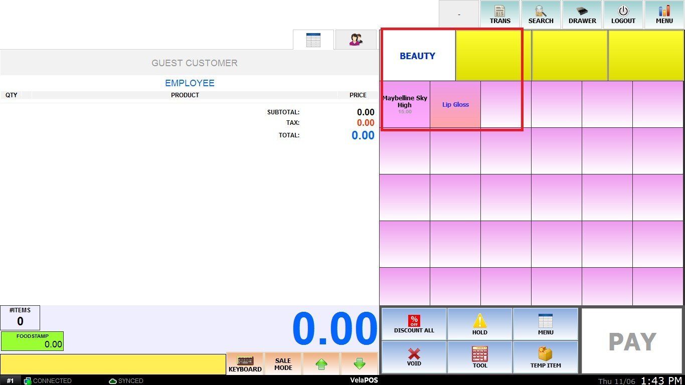The height and width of the screenshot is (385, 685).
Task: Apply DISCOUNT ALL to the sale
Action: click(414, 324)
